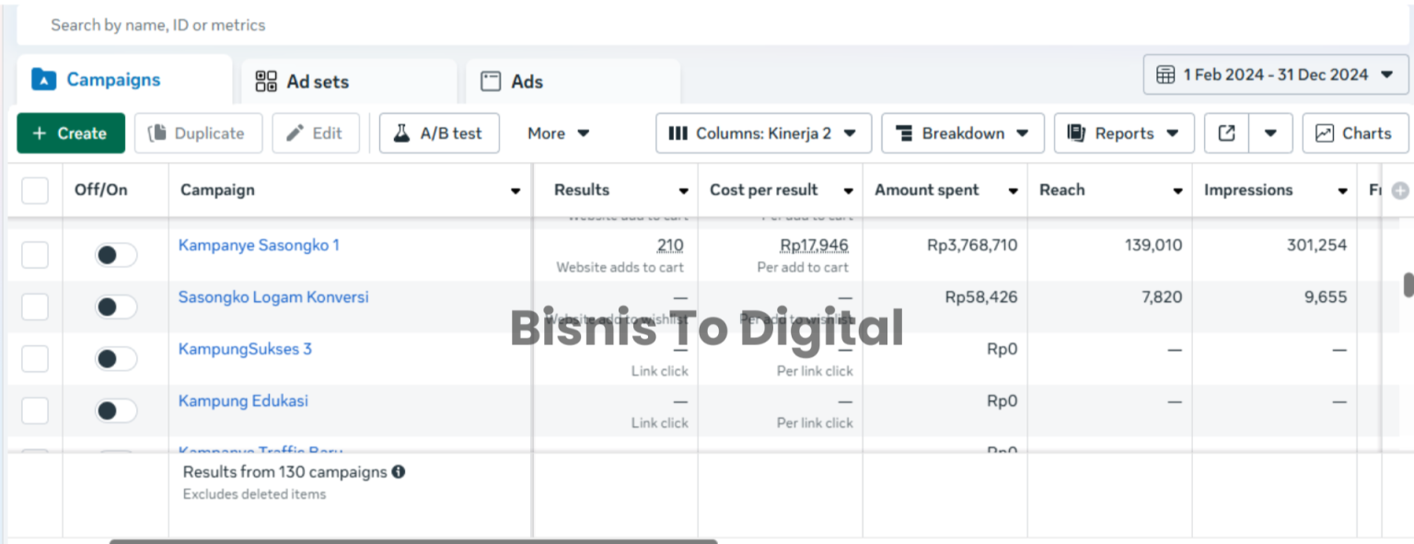1414x544 pixels.
Task: Open the Breakdown menu
Action: pyautogui.click(x=962, y=133)
